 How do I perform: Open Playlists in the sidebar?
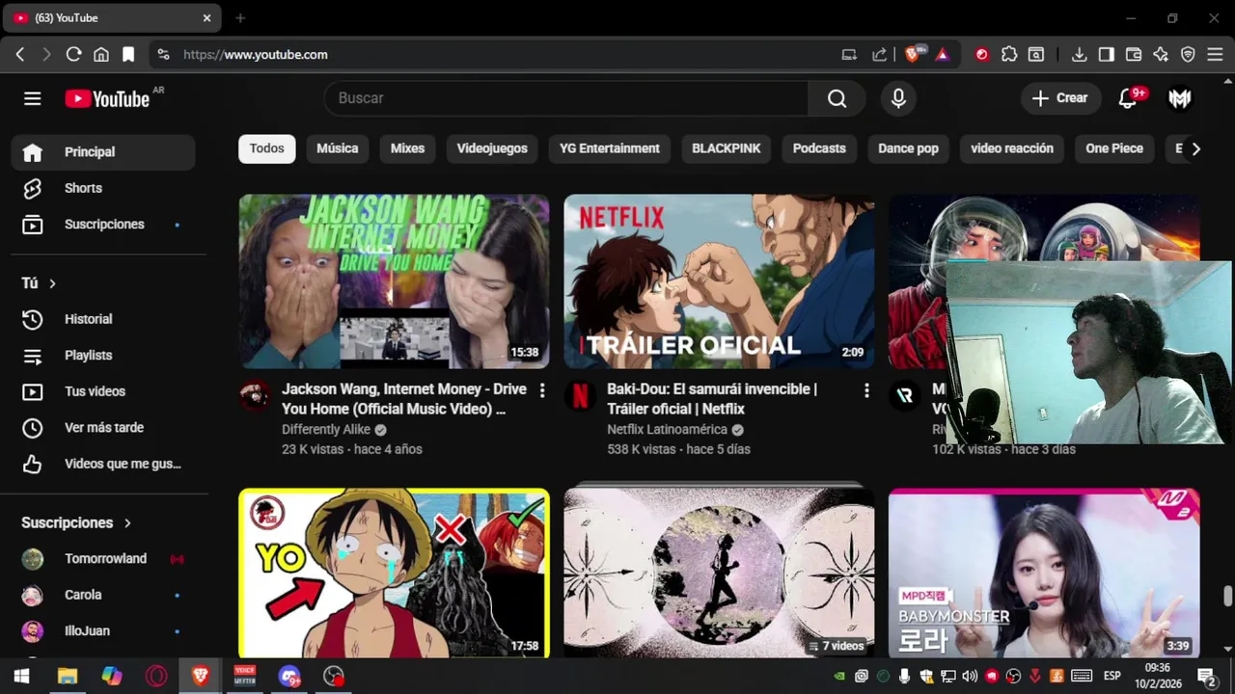(103, 356)
